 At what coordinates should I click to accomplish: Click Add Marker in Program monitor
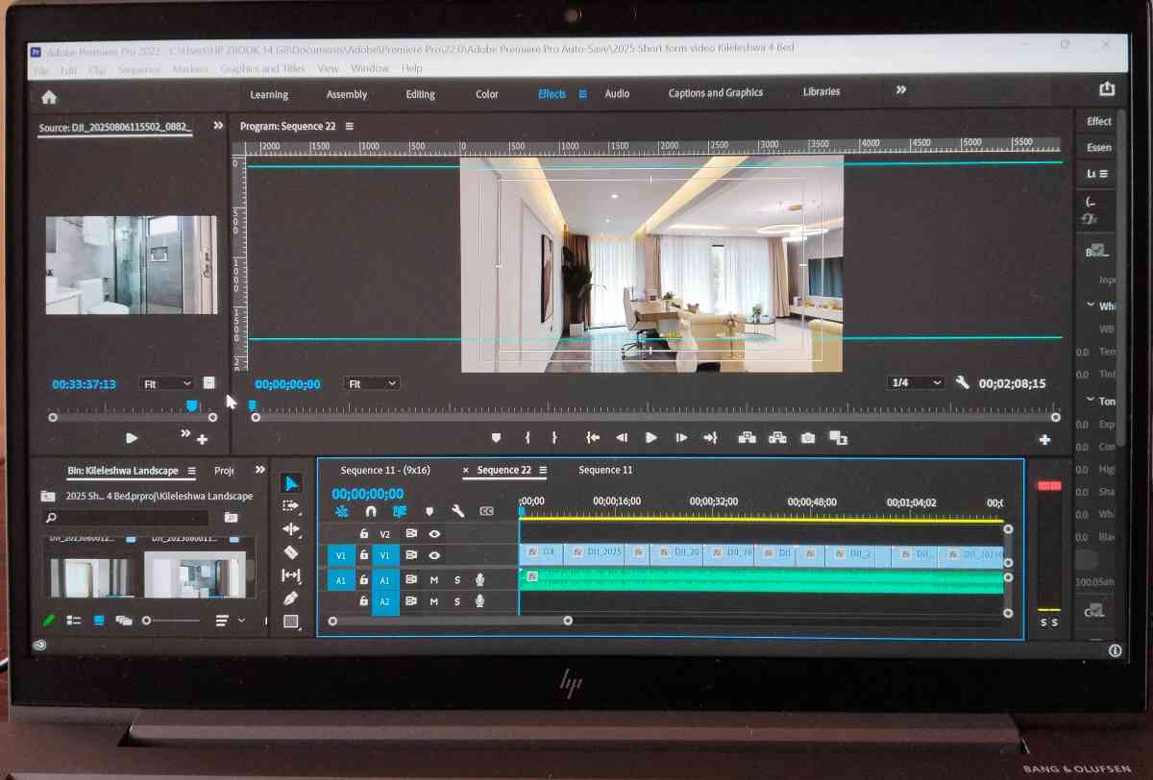click(496, 438)
